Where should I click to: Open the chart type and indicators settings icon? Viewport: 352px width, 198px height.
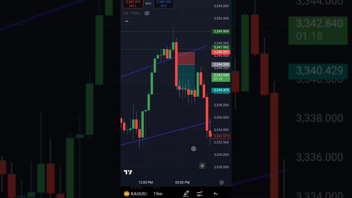pyautogui.click(x=199, y=194)
